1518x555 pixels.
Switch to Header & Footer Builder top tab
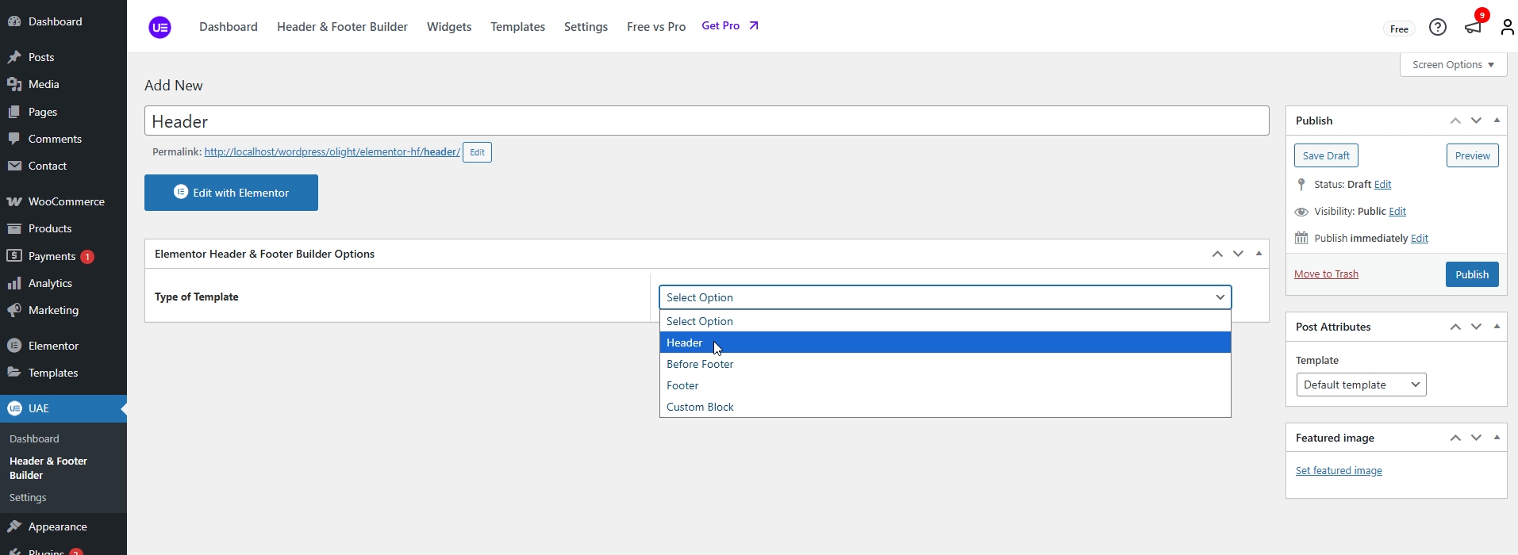[342, 27]
